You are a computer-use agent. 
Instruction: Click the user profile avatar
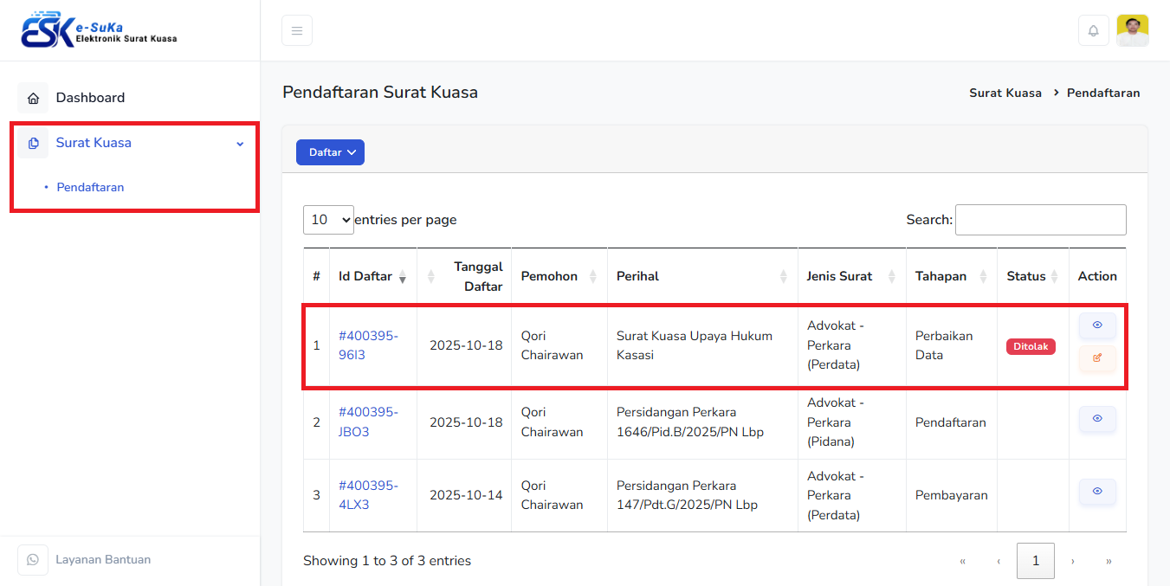1132,30
